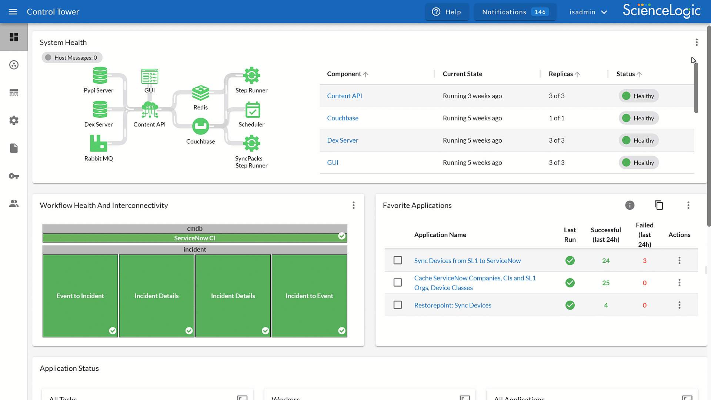The image size is (711, 400).
Task: Open the Dashboard sidebar icon
Action: click(x=14, y=37)
